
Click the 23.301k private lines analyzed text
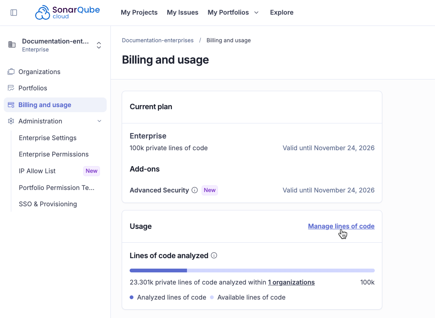coord(198,282)
